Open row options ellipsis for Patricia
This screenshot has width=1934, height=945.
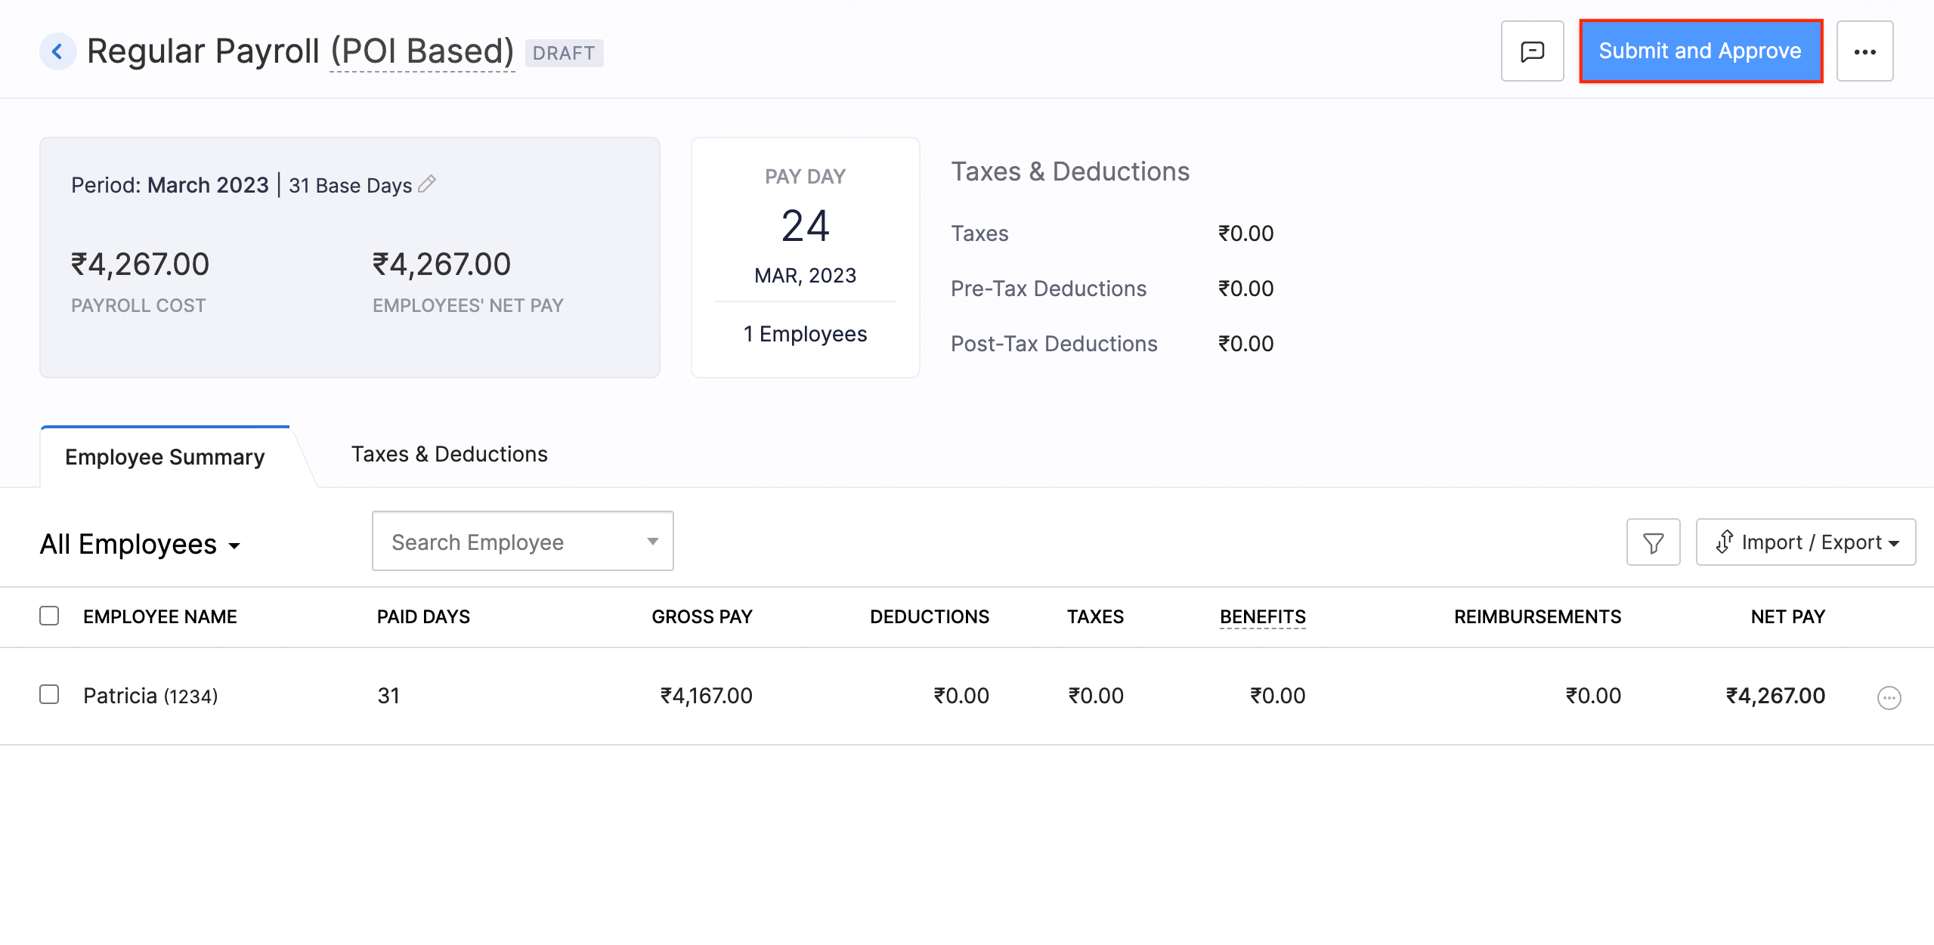1889,699
